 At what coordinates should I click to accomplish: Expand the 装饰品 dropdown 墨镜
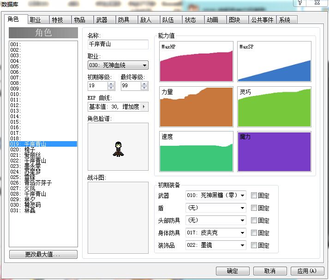pos(243,245)
